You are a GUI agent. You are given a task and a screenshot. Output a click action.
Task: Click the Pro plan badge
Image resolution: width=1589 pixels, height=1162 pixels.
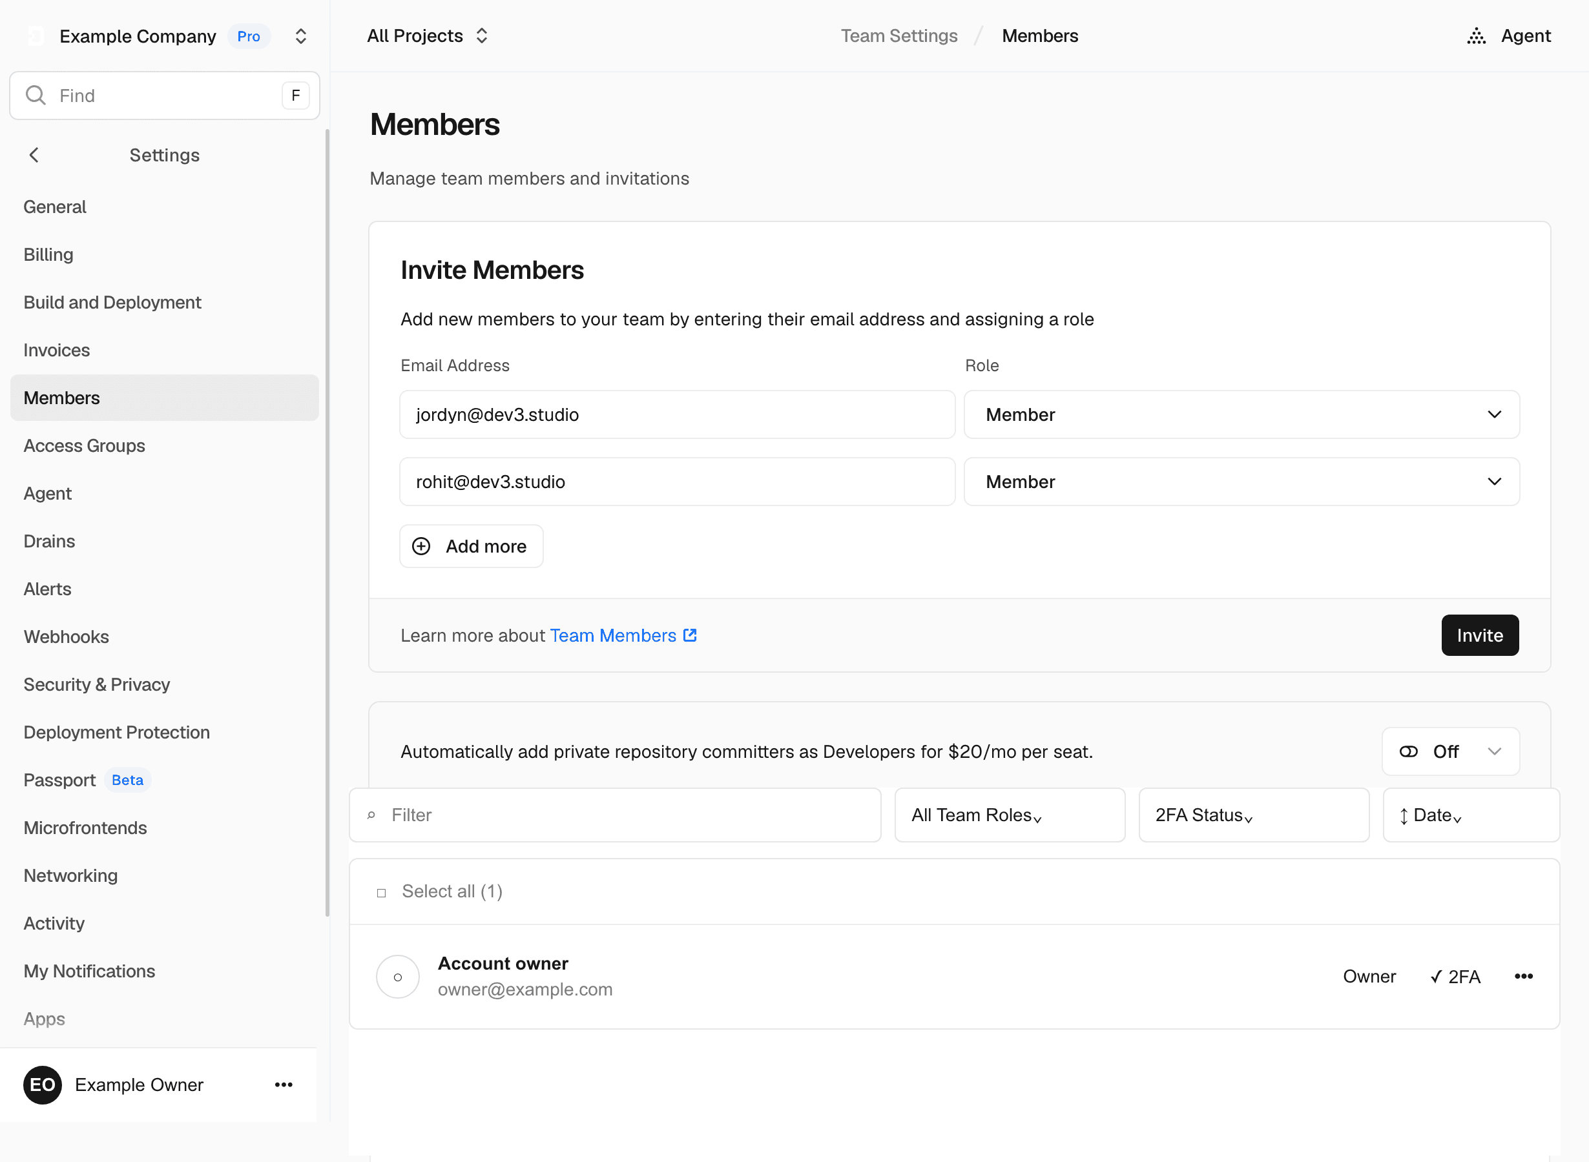[x=249, y=36]
